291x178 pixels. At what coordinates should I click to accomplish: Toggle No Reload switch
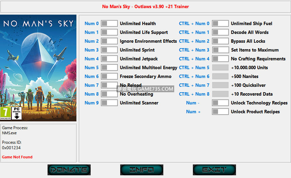pyautogui.click(x=109, y=85)
